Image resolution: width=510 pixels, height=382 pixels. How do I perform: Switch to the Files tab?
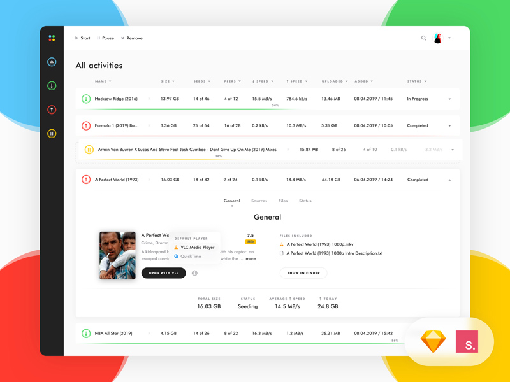point(283,201)
